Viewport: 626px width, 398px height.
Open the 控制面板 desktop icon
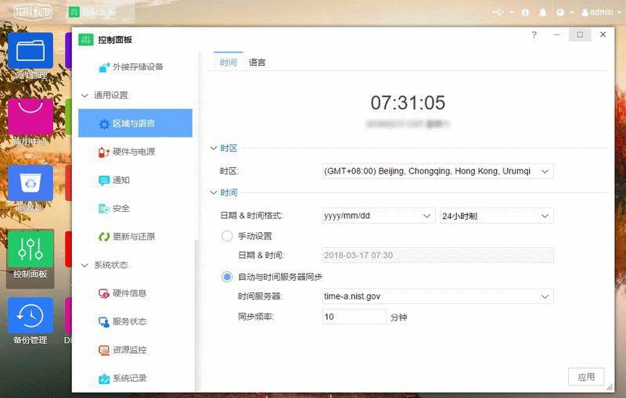coord(31,249)
